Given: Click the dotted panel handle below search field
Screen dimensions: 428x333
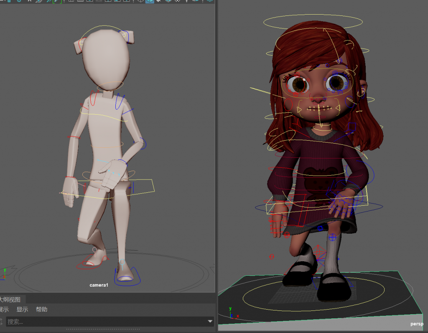Looking at the screenshot, I should (x=103, y=329).
